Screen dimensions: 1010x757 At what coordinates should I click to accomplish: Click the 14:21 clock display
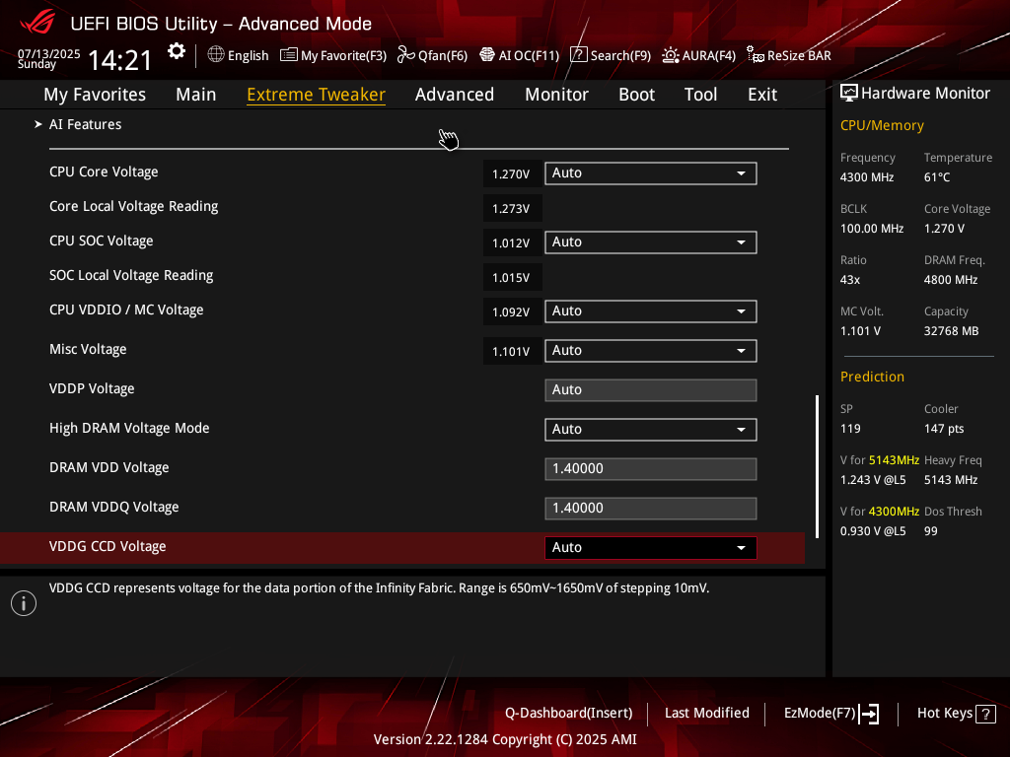(119, 60)
